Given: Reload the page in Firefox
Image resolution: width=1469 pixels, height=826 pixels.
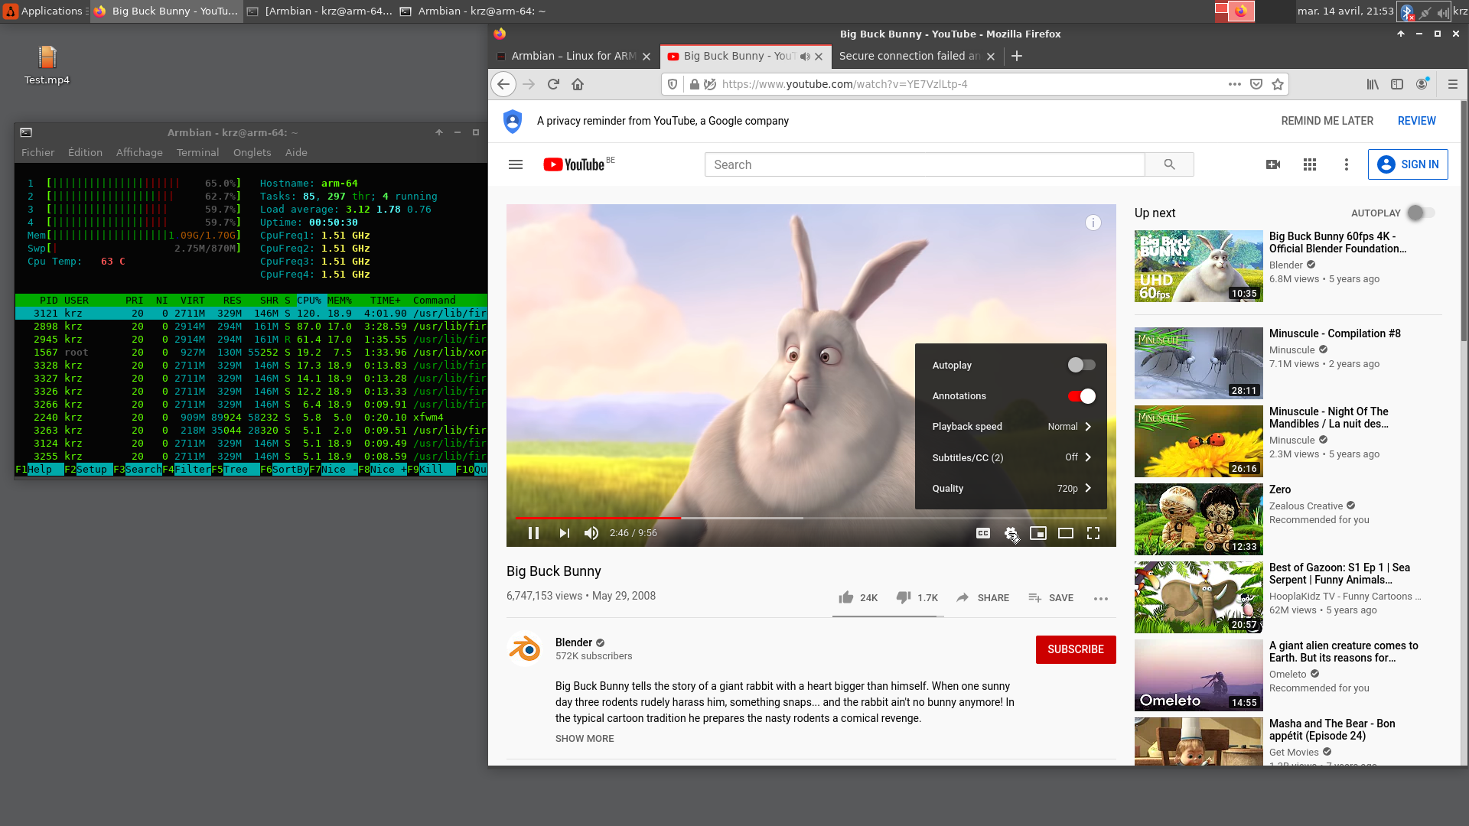Looking at the screenshot, I should point(553,84).
